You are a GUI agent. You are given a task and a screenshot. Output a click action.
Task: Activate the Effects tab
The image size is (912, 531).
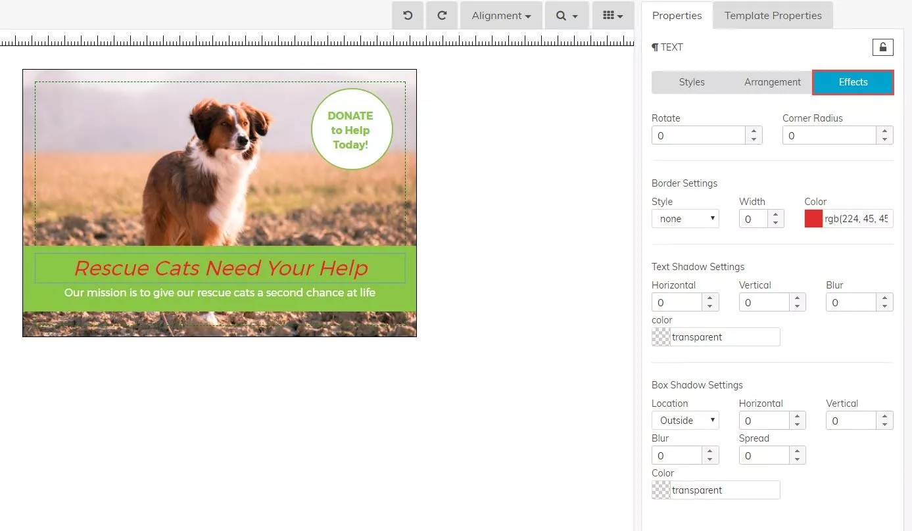click(852, 82)
